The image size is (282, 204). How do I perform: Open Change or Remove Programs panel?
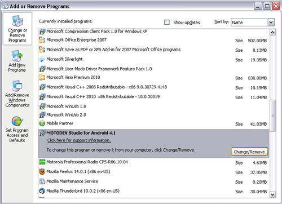point(17,29)
